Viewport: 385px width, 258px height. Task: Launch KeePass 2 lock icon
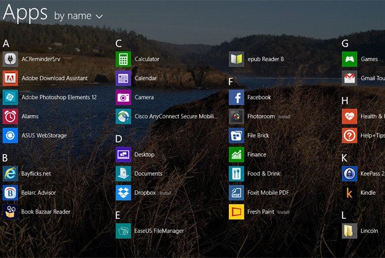pos(349,174)
